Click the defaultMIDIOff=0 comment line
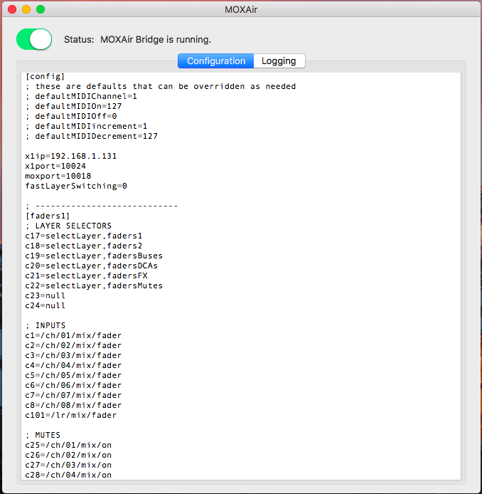This screenshot has width=482, height=494. [71, 116]
